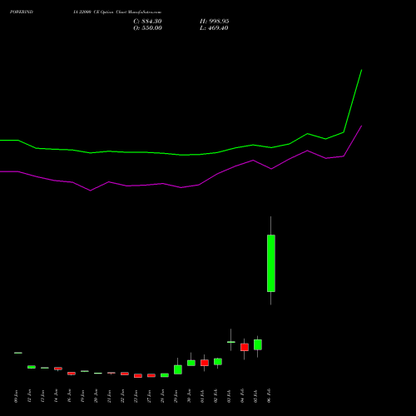Select the 12 Jan date label
Screen dimensions: 416x416
click(x=29, y=396)
